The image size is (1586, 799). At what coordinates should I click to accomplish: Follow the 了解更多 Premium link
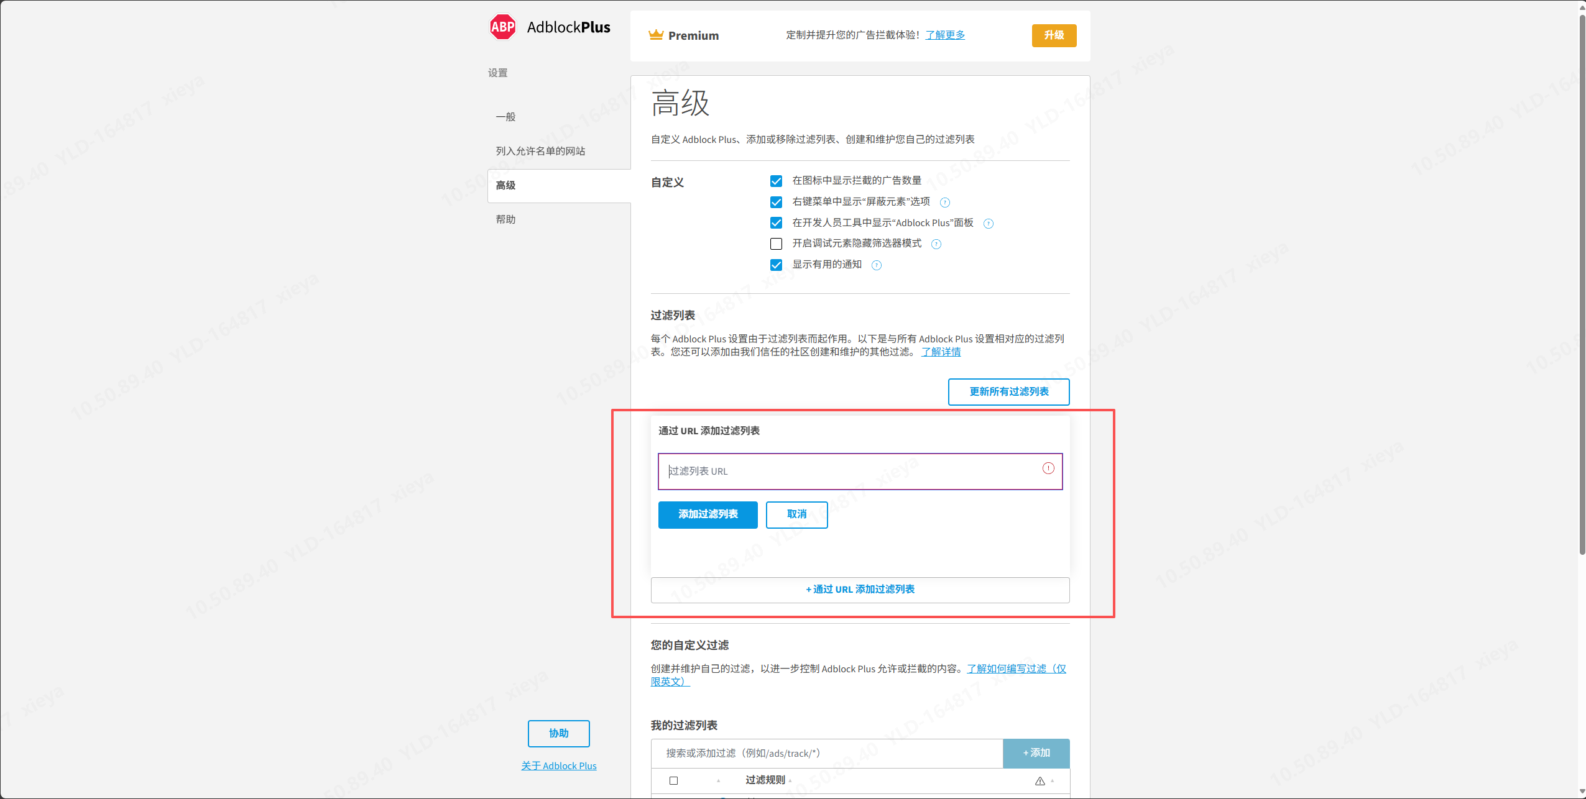click(x=945, y=35)
